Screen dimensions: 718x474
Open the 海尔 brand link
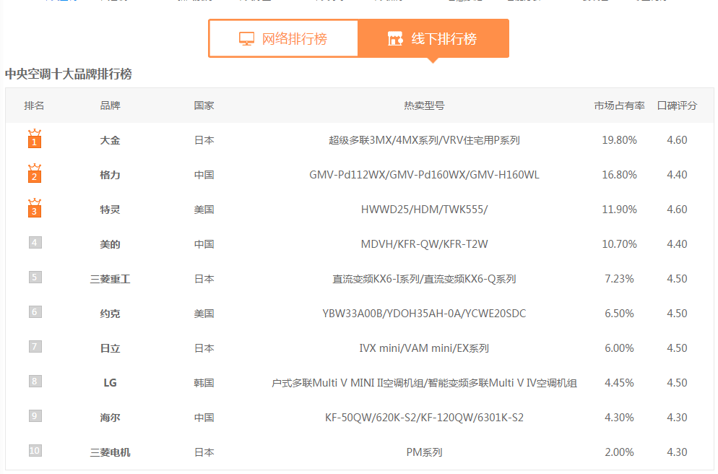110,418
